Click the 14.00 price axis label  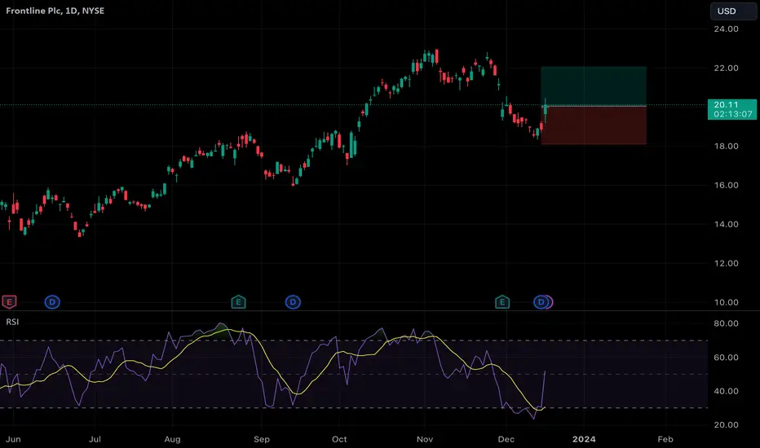pyautogui.click(x=726, y=224)
